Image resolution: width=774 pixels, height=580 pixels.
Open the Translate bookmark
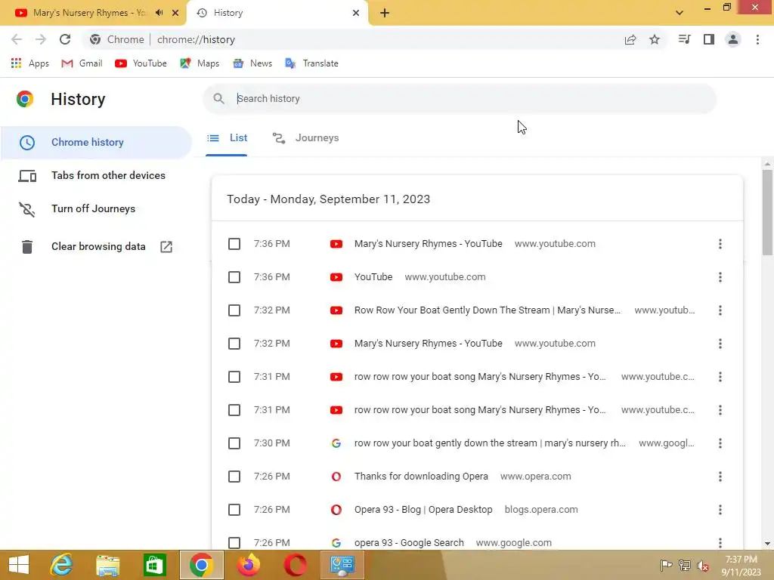point(311,63)
